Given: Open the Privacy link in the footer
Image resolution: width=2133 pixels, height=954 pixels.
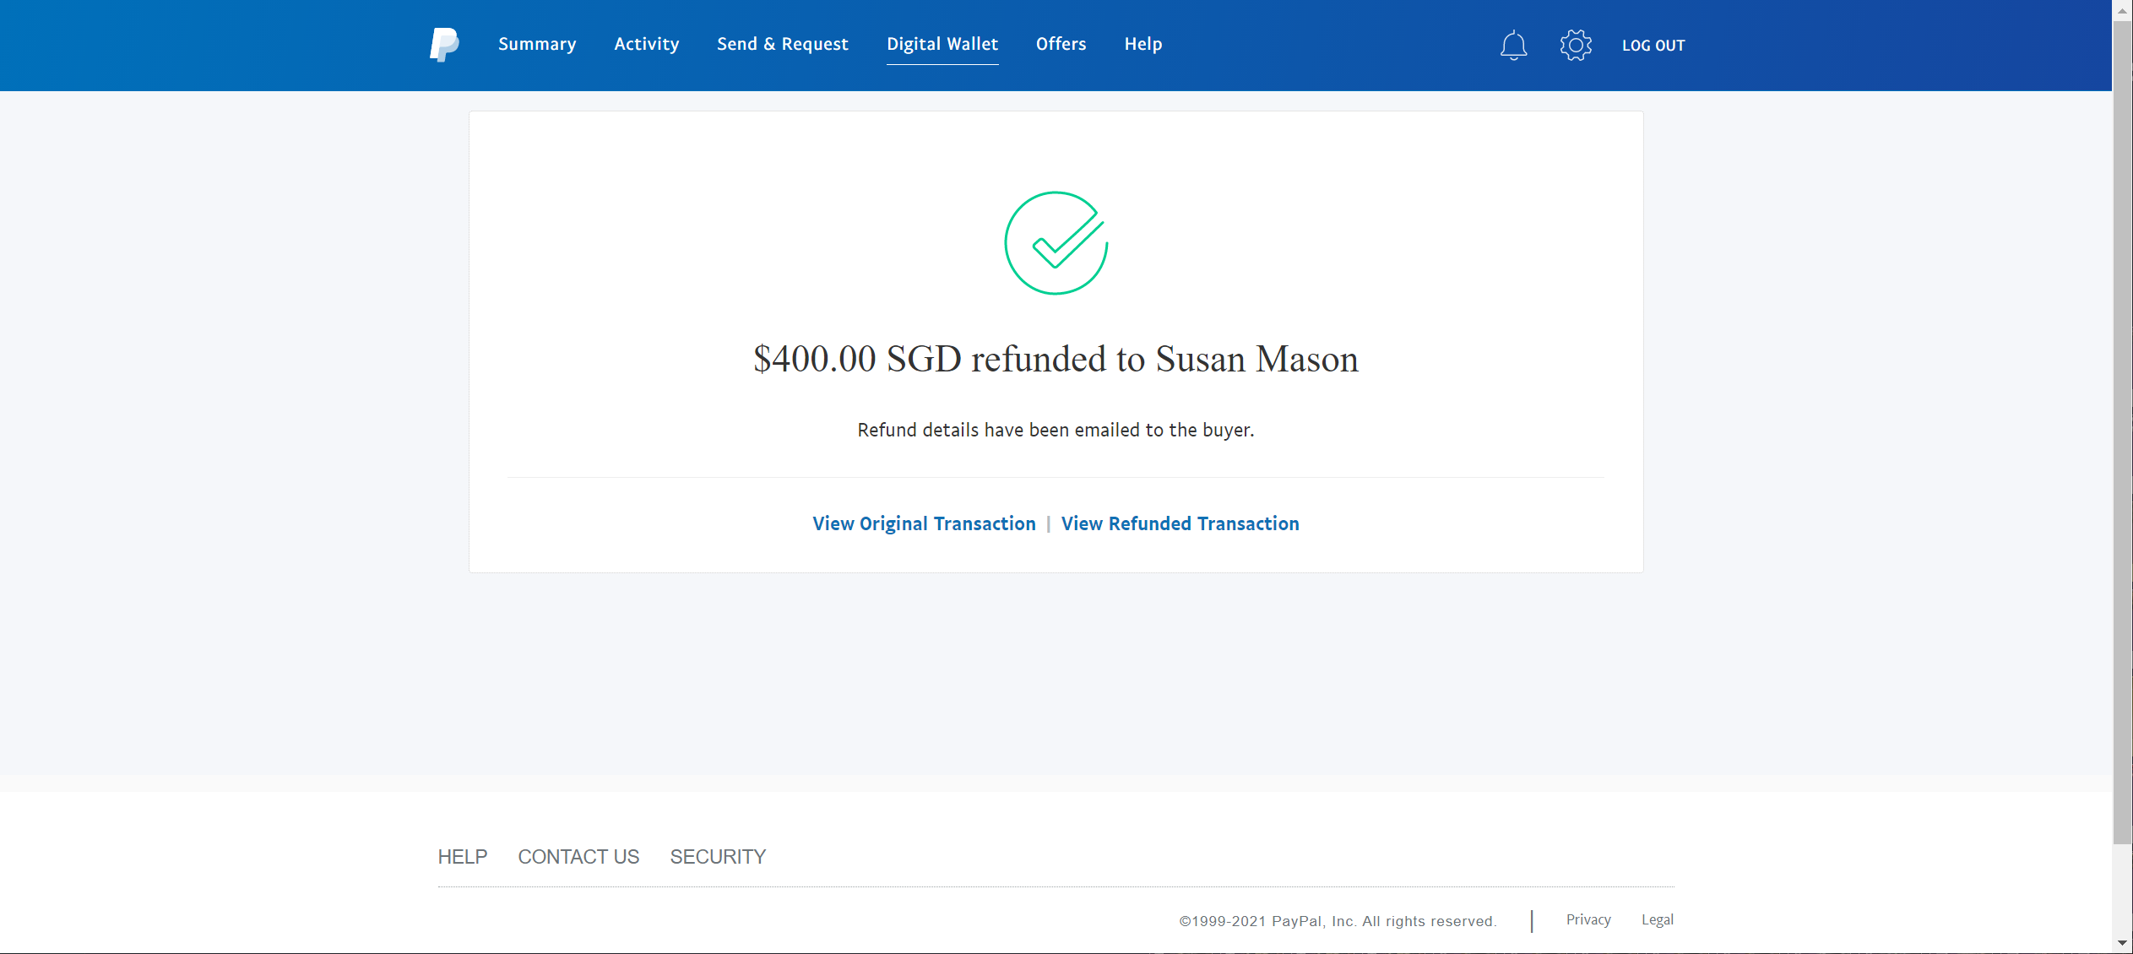Looking at the screenshot, I should [x=1588, y=919].
